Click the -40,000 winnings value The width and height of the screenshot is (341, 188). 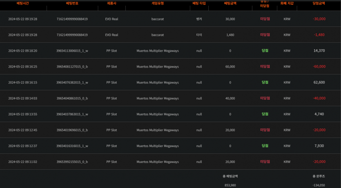319,98
